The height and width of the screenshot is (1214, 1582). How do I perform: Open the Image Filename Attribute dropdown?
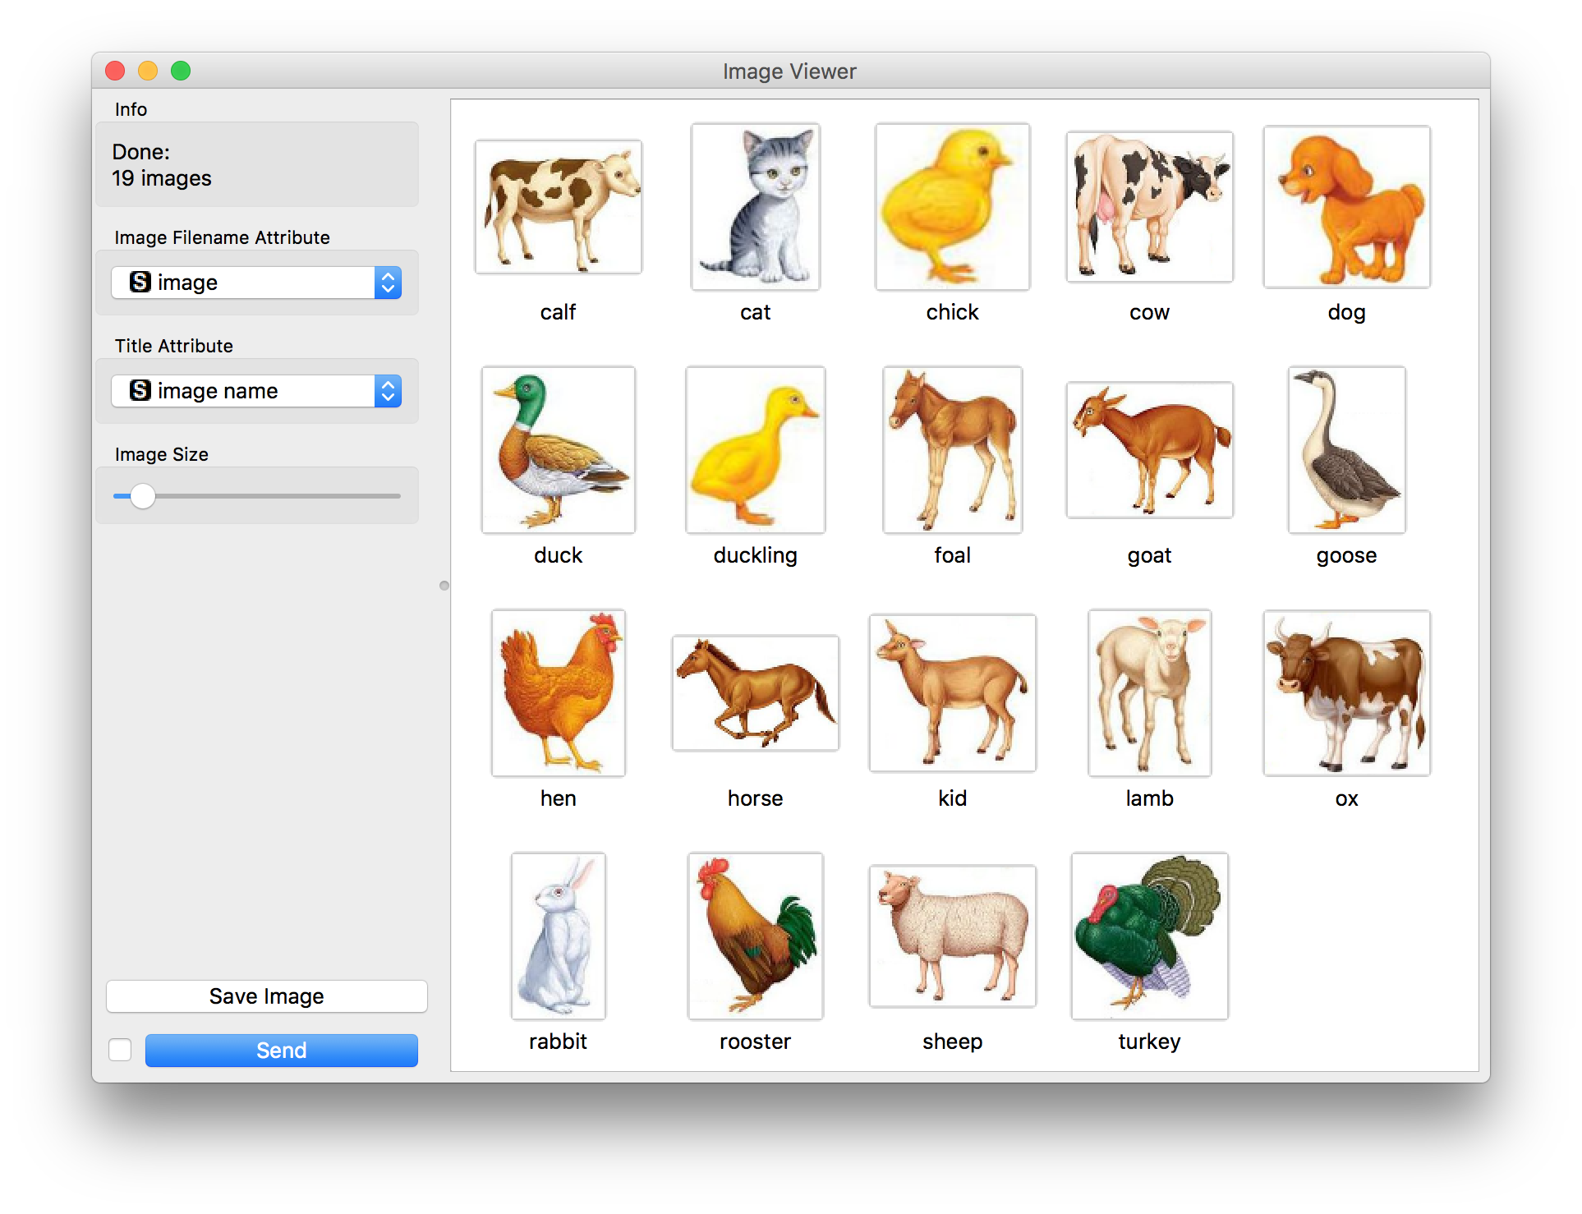coord(256,283)
